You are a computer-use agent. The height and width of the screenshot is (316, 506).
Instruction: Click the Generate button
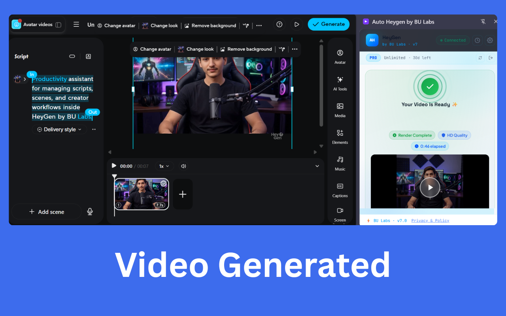tap(329, 24)
